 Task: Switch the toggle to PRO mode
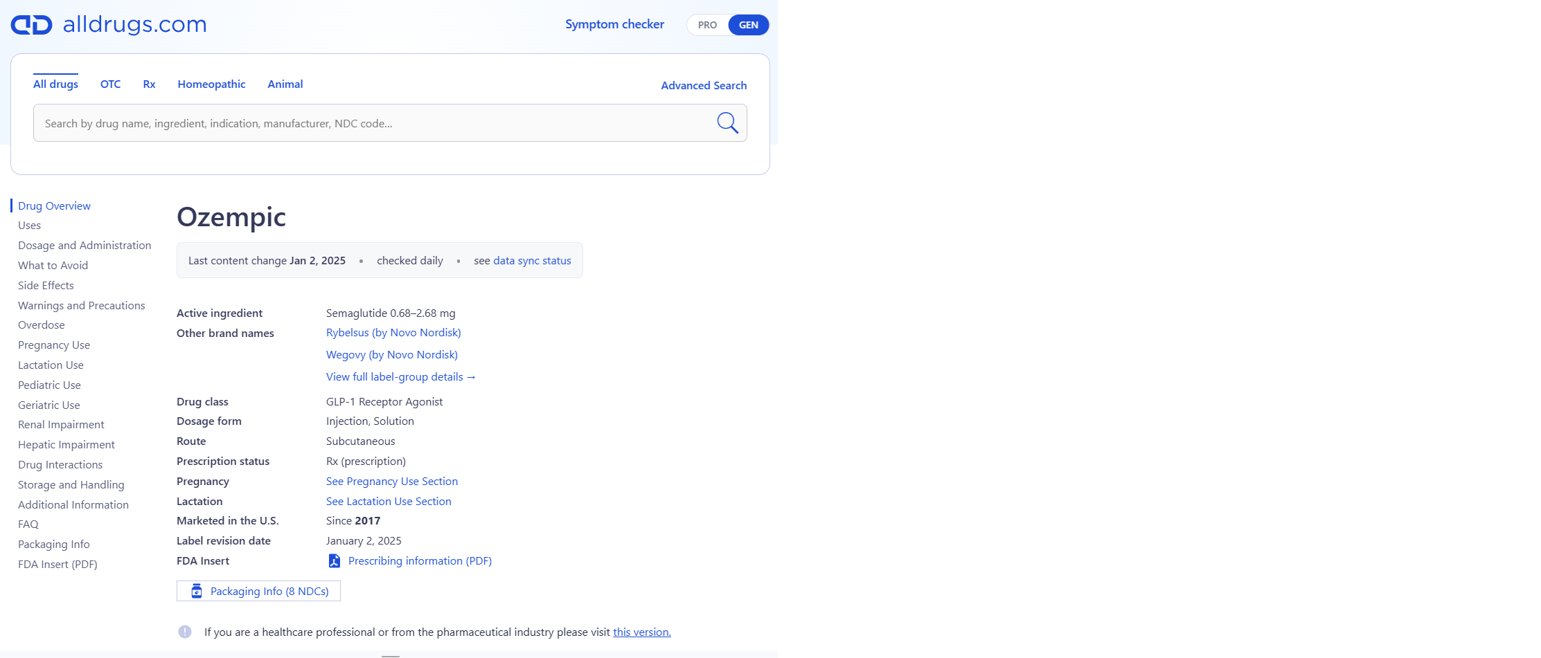(x=707, y=25)
